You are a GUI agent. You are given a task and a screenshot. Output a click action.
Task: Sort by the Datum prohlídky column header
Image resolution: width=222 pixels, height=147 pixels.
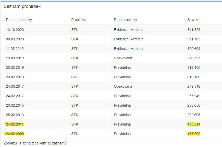pyautogui.click(x=19, y=20)
